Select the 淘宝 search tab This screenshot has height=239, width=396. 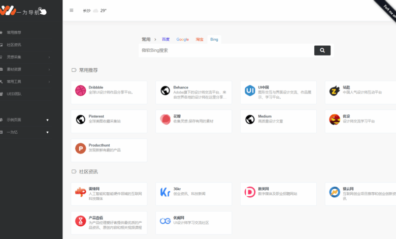(x=200, y=39)
